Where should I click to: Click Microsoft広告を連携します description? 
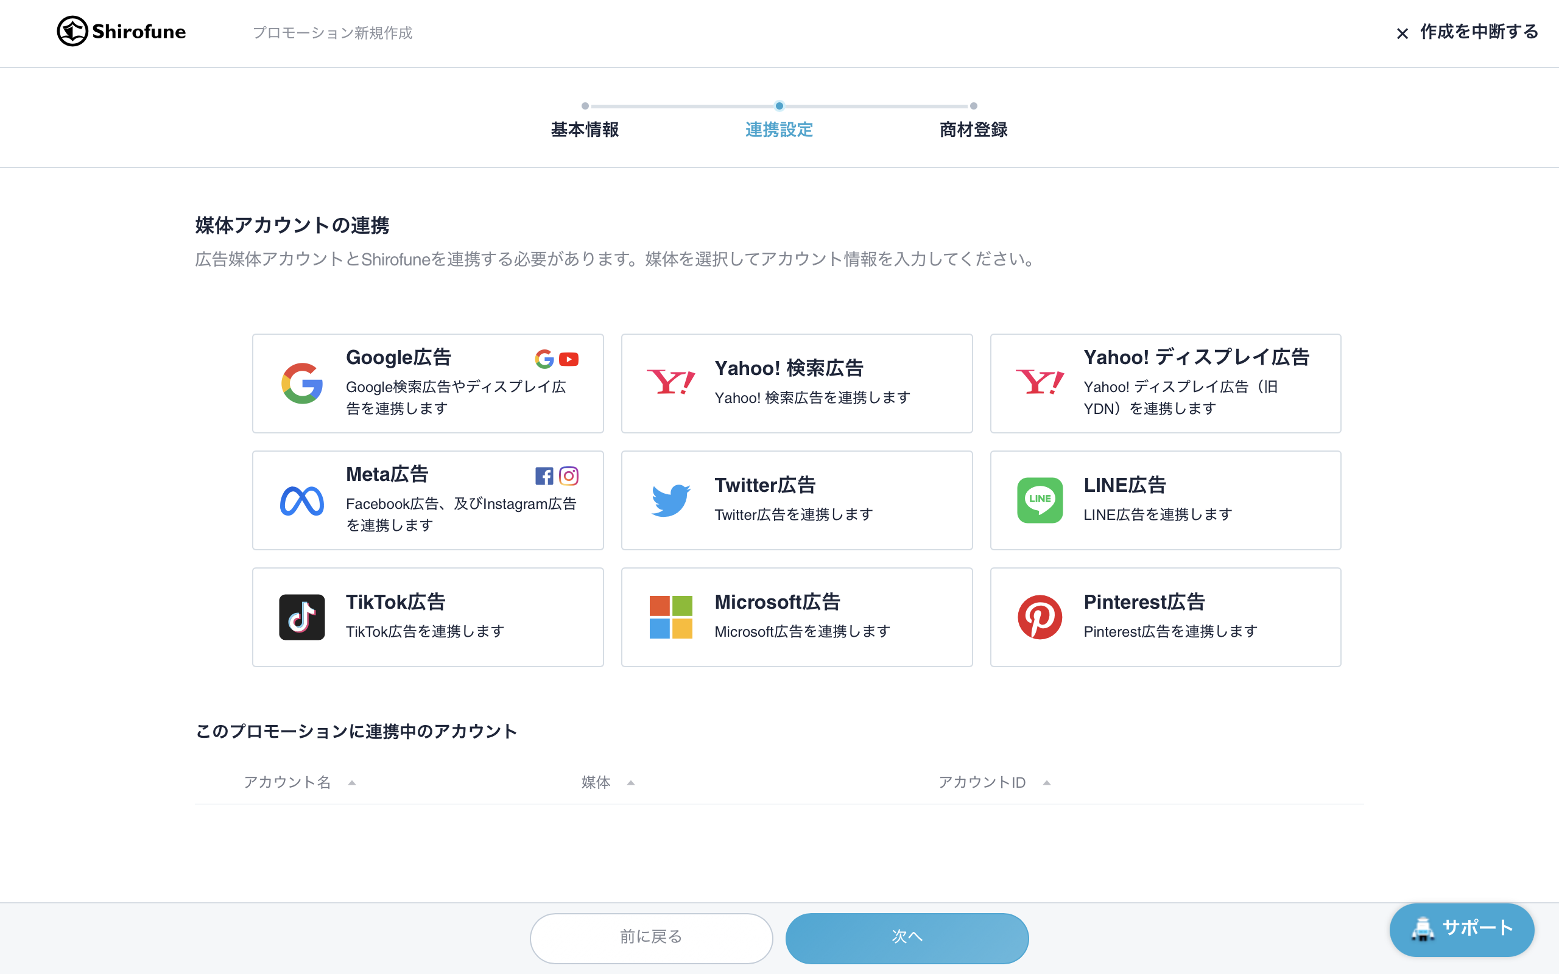tap(803, 631)
